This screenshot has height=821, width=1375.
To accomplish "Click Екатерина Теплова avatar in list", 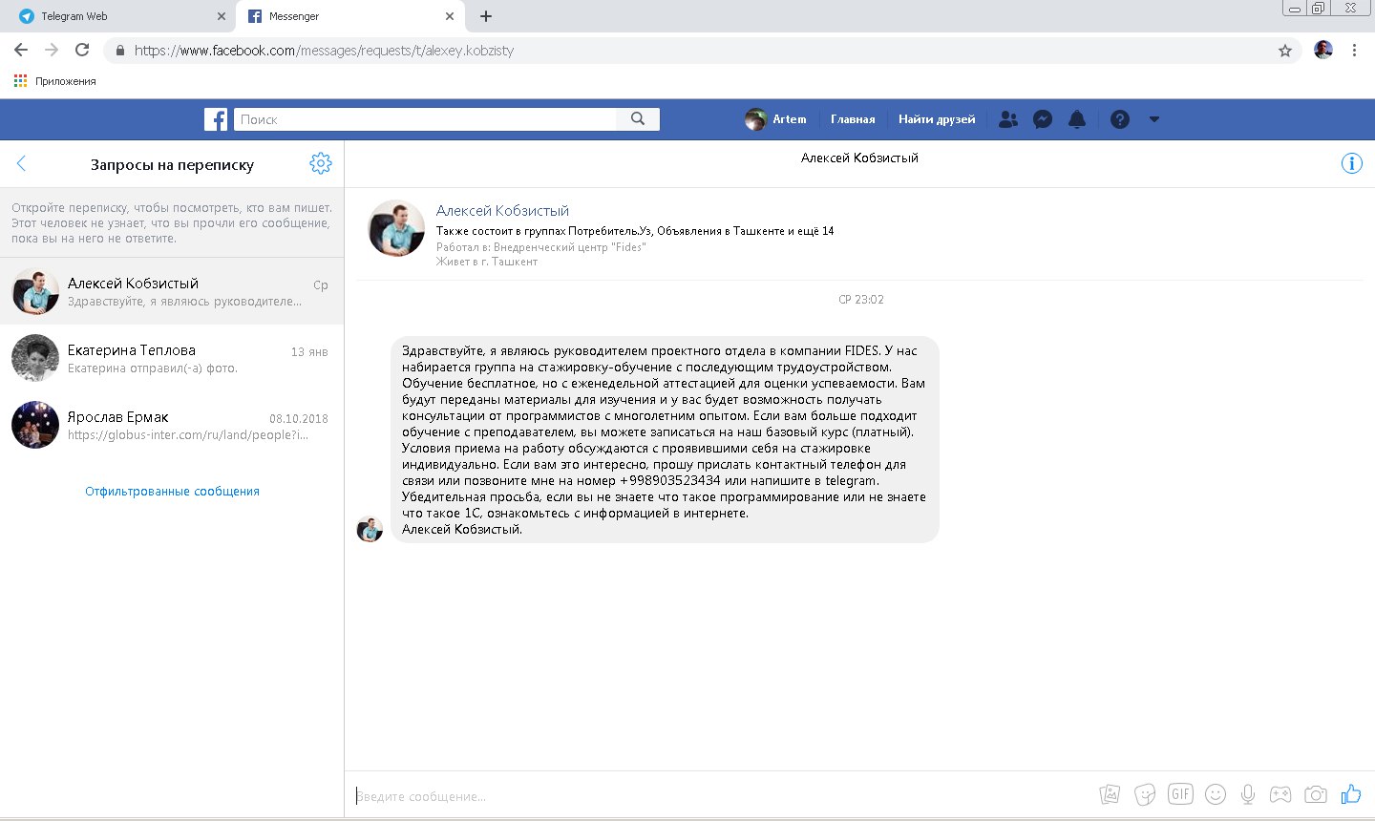I will coord(35,358).
